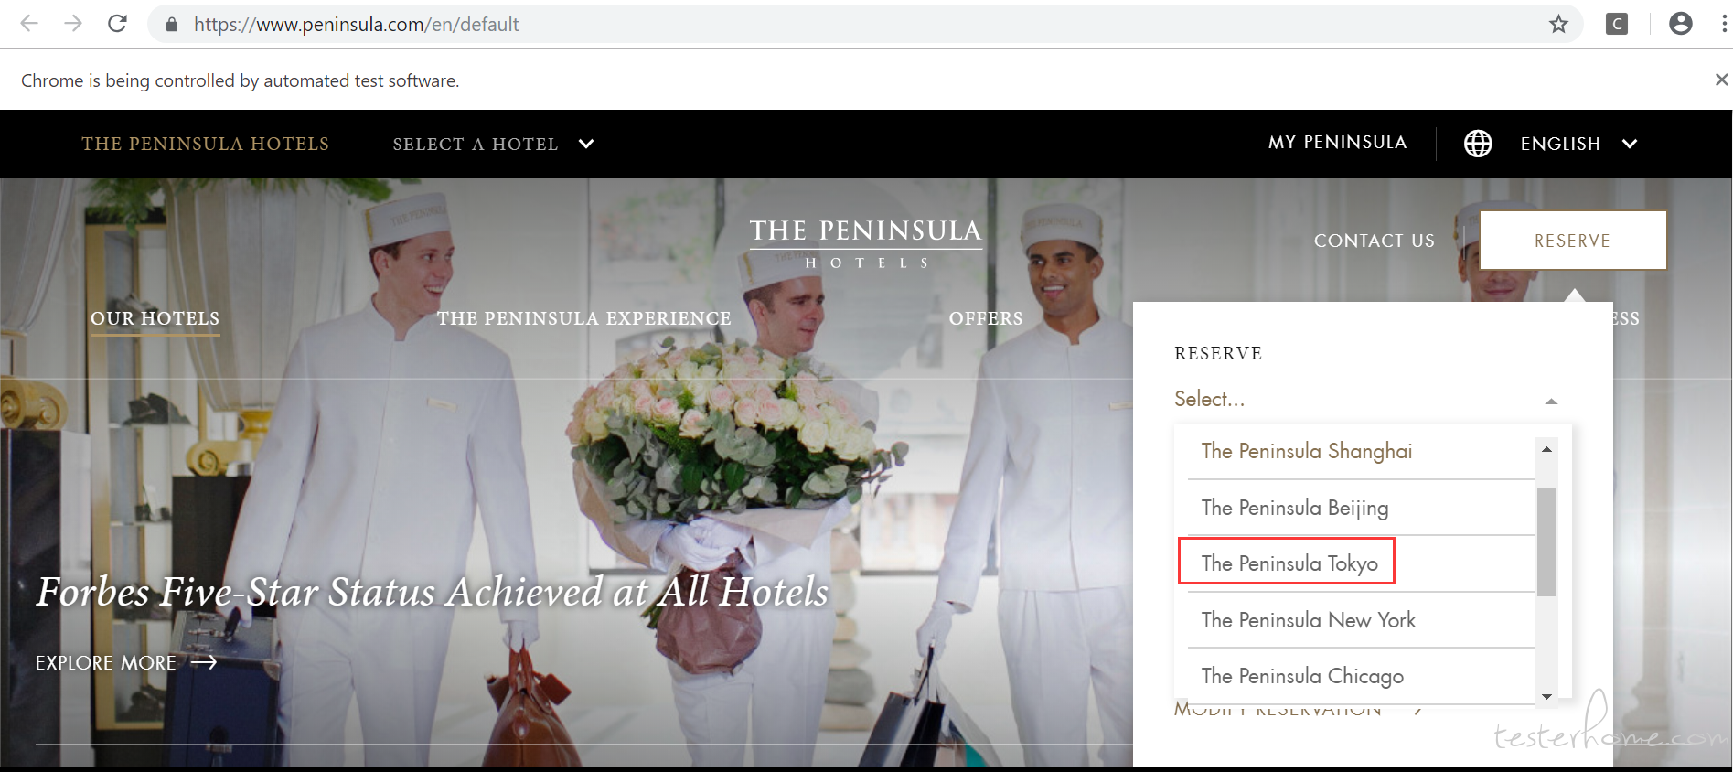Open Our Hotels menu item
The height and width of the screenshot is (772, 1733).
[155, 318]
